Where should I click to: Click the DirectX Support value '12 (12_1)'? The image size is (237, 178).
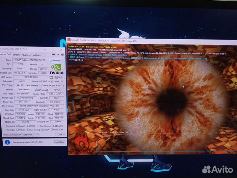coord(56,90)
